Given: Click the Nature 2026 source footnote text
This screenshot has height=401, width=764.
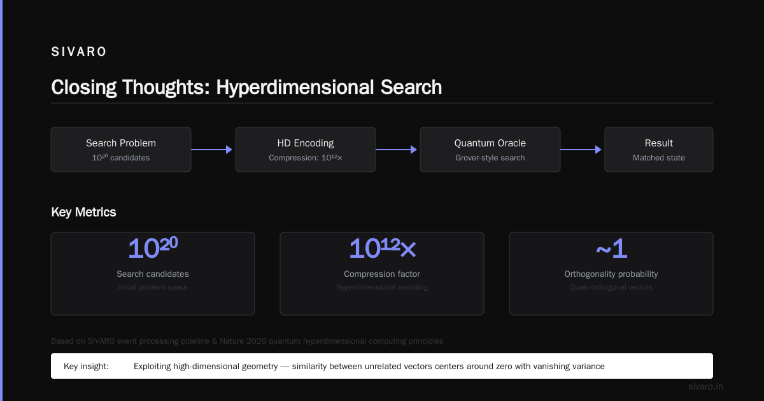Looking at the screenshot, I should (247, 341).
